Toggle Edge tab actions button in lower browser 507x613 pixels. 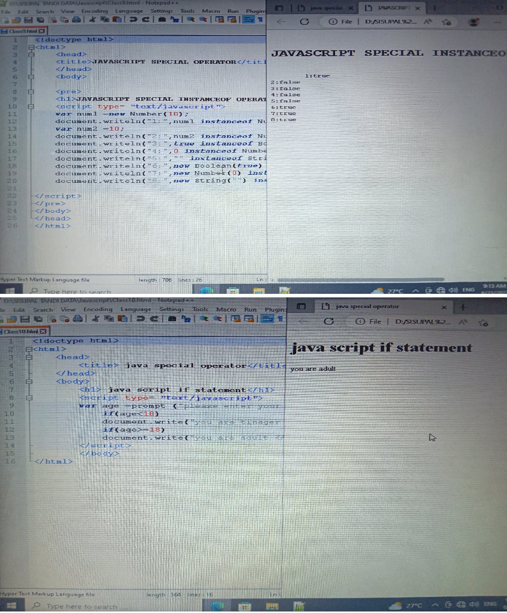(301, 306)
